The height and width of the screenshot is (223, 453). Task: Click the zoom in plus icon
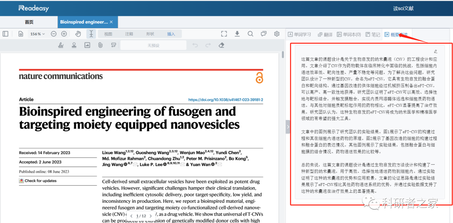coord(64,34)
